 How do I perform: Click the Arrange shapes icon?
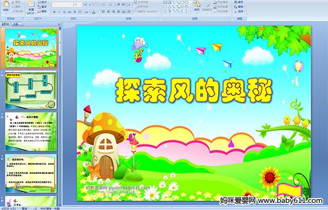click(x=197, y=6)
